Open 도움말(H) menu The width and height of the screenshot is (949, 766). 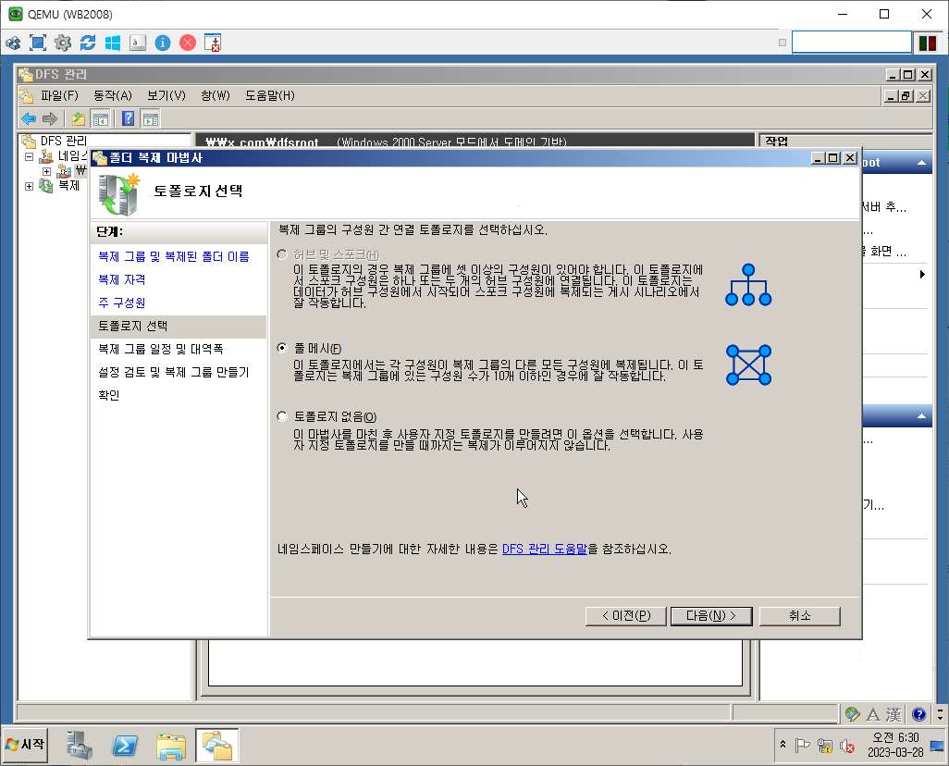(x=270, y=95)
